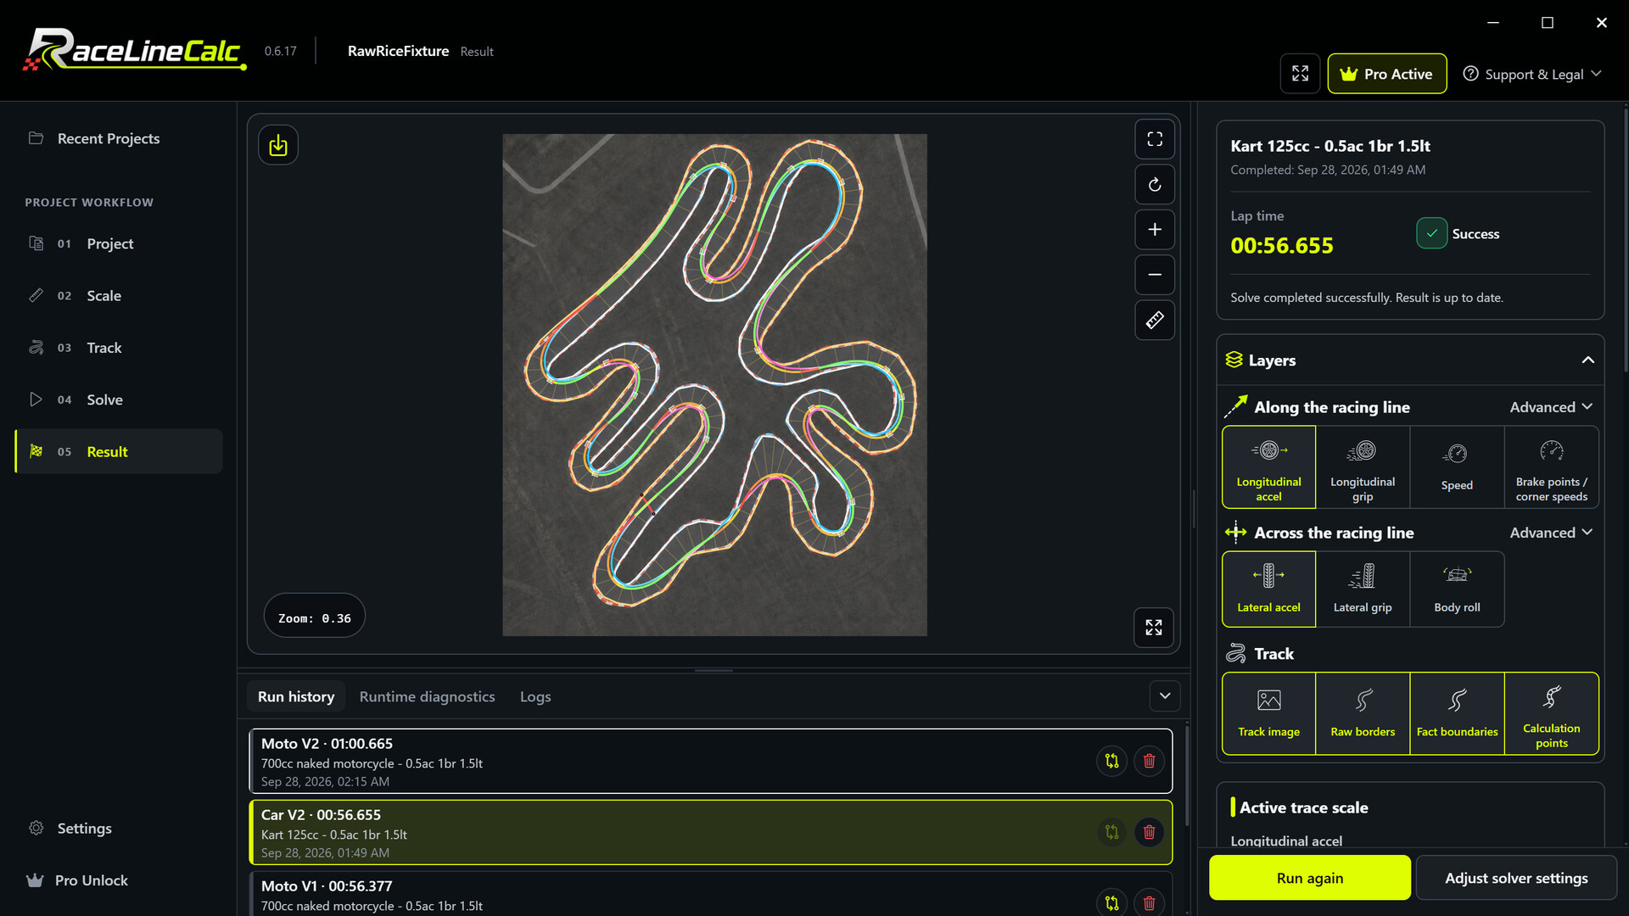Select 05 Result step
This screenshot has width=1629, height=916.
click(119, 451)
